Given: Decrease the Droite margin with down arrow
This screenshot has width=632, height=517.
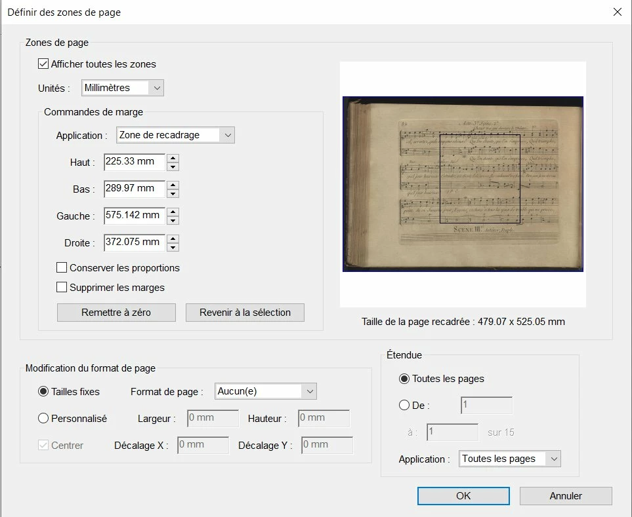Looking at the screenshot, I should tap(173, 248).
